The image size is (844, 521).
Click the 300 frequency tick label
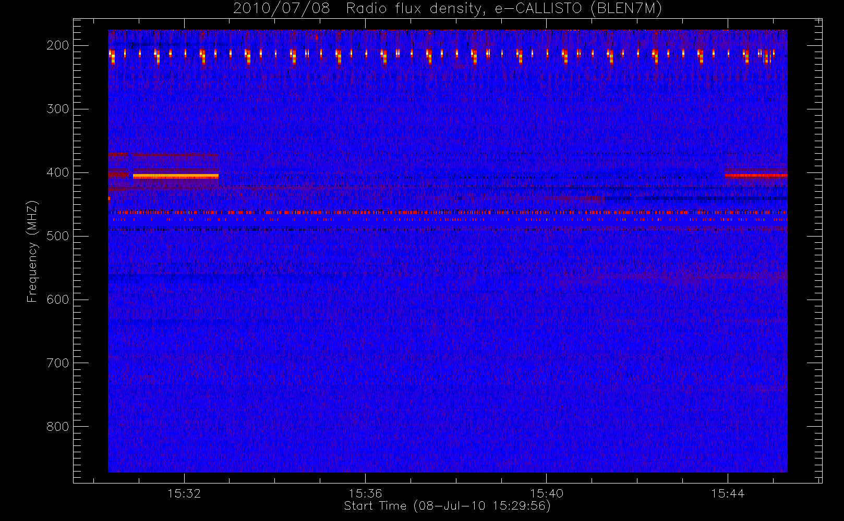58,109
